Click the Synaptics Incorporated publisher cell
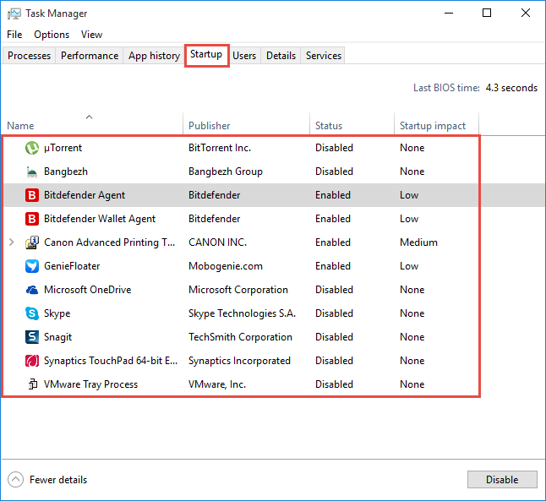546x501 pixels. (x=239, y=361)
